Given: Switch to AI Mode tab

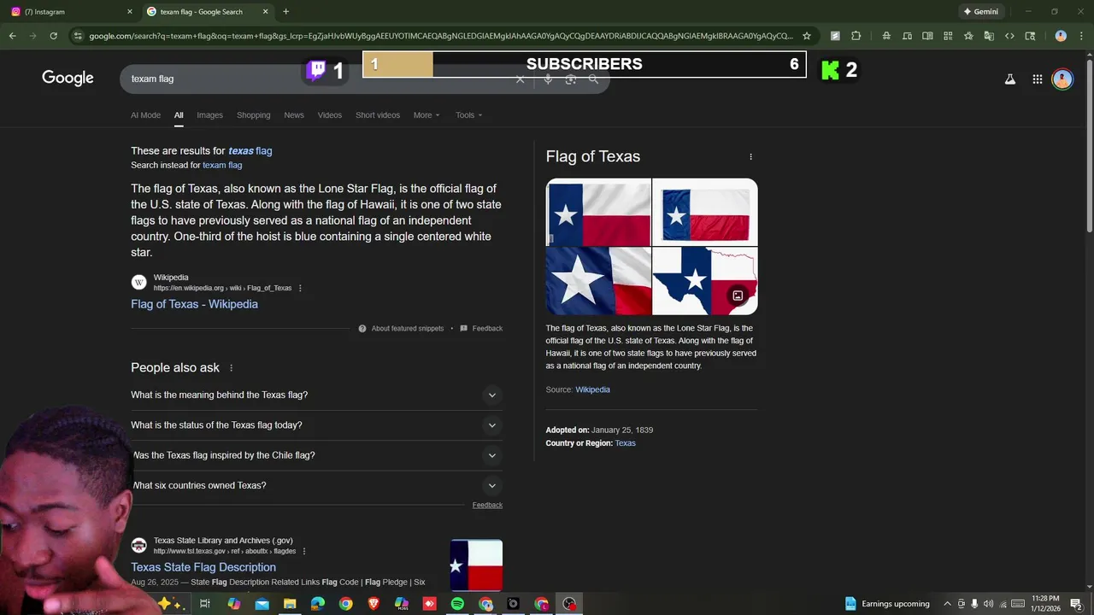Looking at the screenshot, I should (145, 115).
